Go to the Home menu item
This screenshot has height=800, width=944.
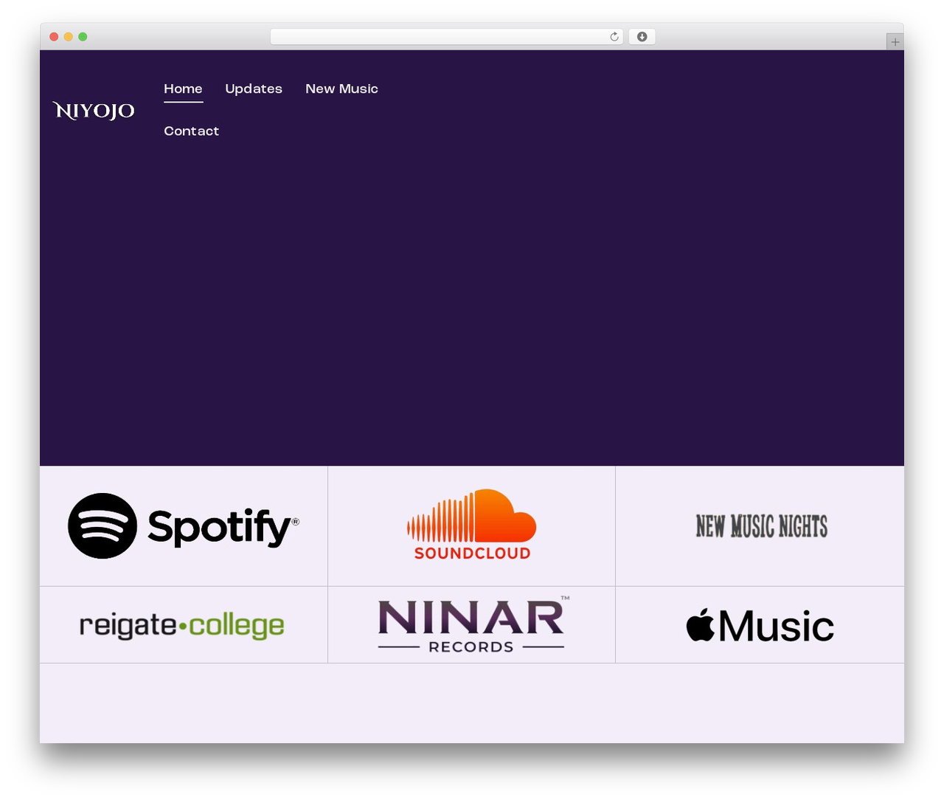[x=183, y=89]
